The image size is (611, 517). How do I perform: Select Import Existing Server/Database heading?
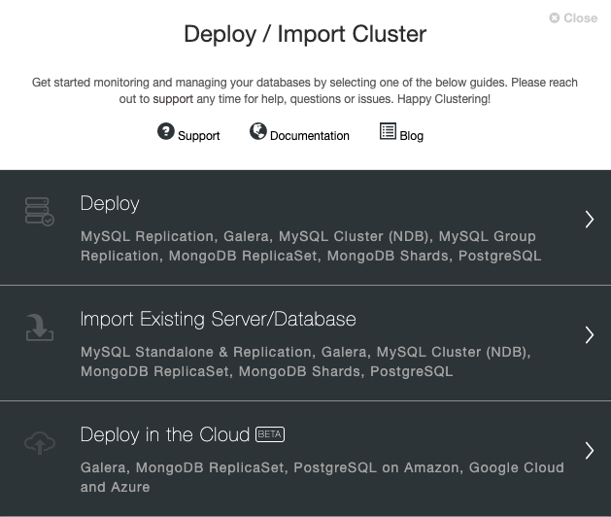(218, 320)
